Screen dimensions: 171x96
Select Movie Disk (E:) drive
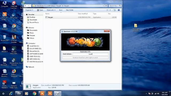pyautogui.click(x=34, y=51)
